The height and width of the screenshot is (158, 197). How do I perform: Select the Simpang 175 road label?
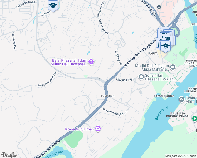[124, 80]
